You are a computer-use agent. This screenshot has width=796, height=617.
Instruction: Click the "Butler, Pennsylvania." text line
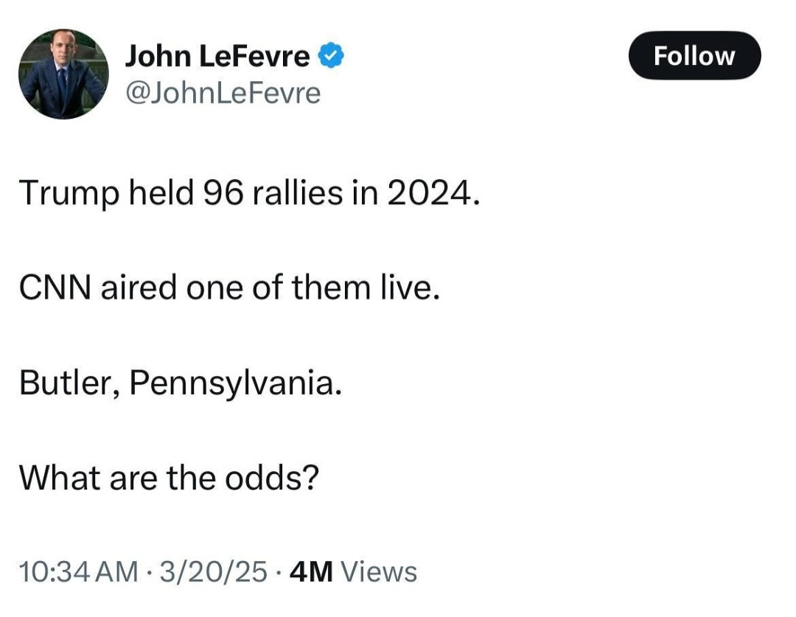click(180, 383)
